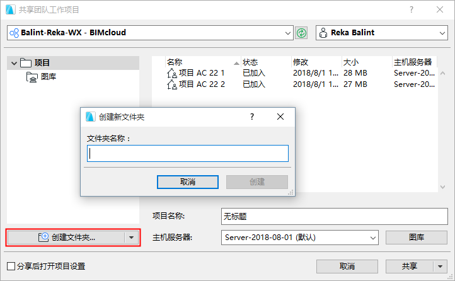Click 已加入 status of 项目 AC 22 2
This screenshot has width=455, height=281.
[254, 84]
